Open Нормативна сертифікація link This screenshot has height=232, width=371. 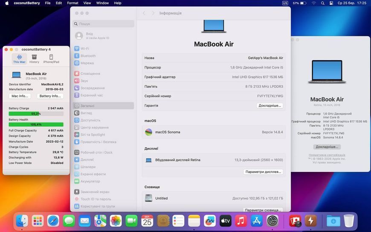tap(327, 155)
